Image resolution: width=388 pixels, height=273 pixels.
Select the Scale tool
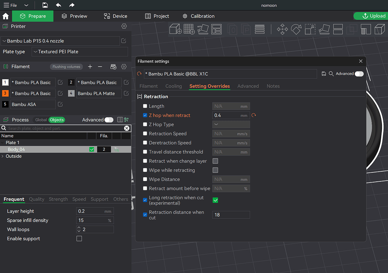click(310, 29)
